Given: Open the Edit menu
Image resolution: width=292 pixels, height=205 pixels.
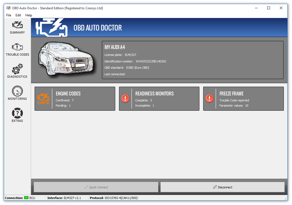Looking at the screenshot, I should [x=18, y=15].
